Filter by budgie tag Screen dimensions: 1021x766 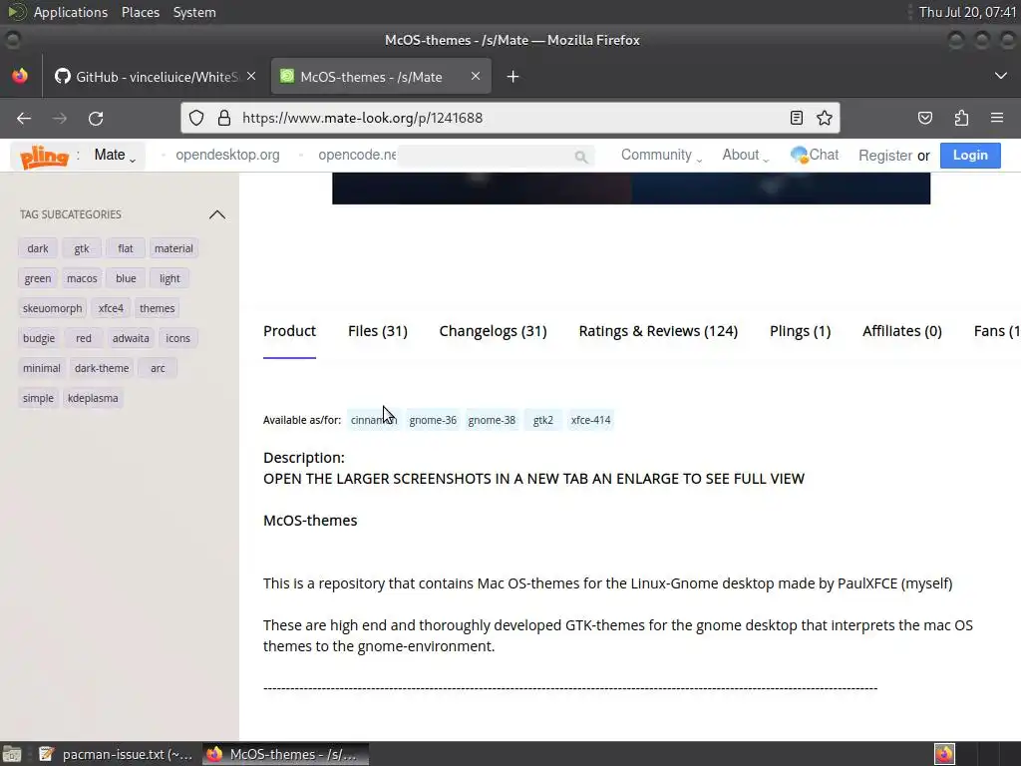coord(39,338)
